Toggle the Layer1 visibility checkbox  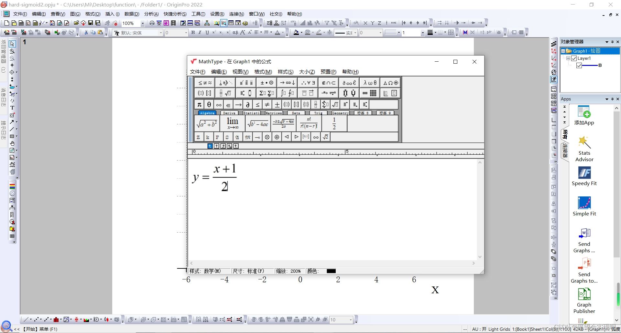tap(574, 58)
